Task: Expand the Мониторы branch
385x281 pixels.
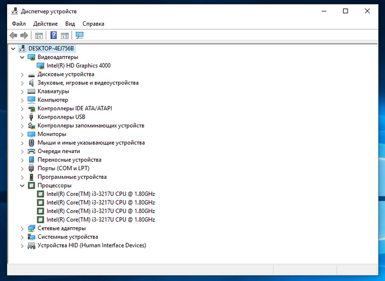Action: point(22,135)
